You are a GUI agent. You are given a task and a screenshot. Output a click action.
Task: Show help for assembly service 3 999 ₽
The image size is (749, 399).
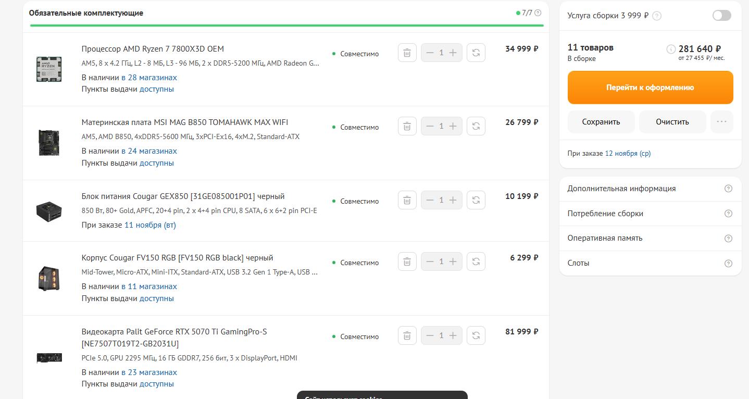click(657, 16)
